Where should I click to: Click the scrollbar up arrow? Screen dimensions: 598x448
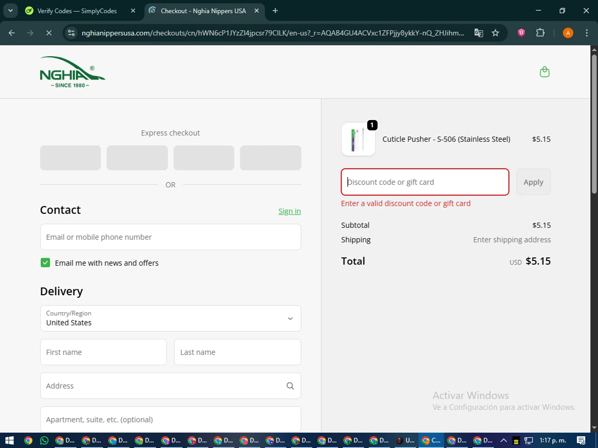(594, 50)
